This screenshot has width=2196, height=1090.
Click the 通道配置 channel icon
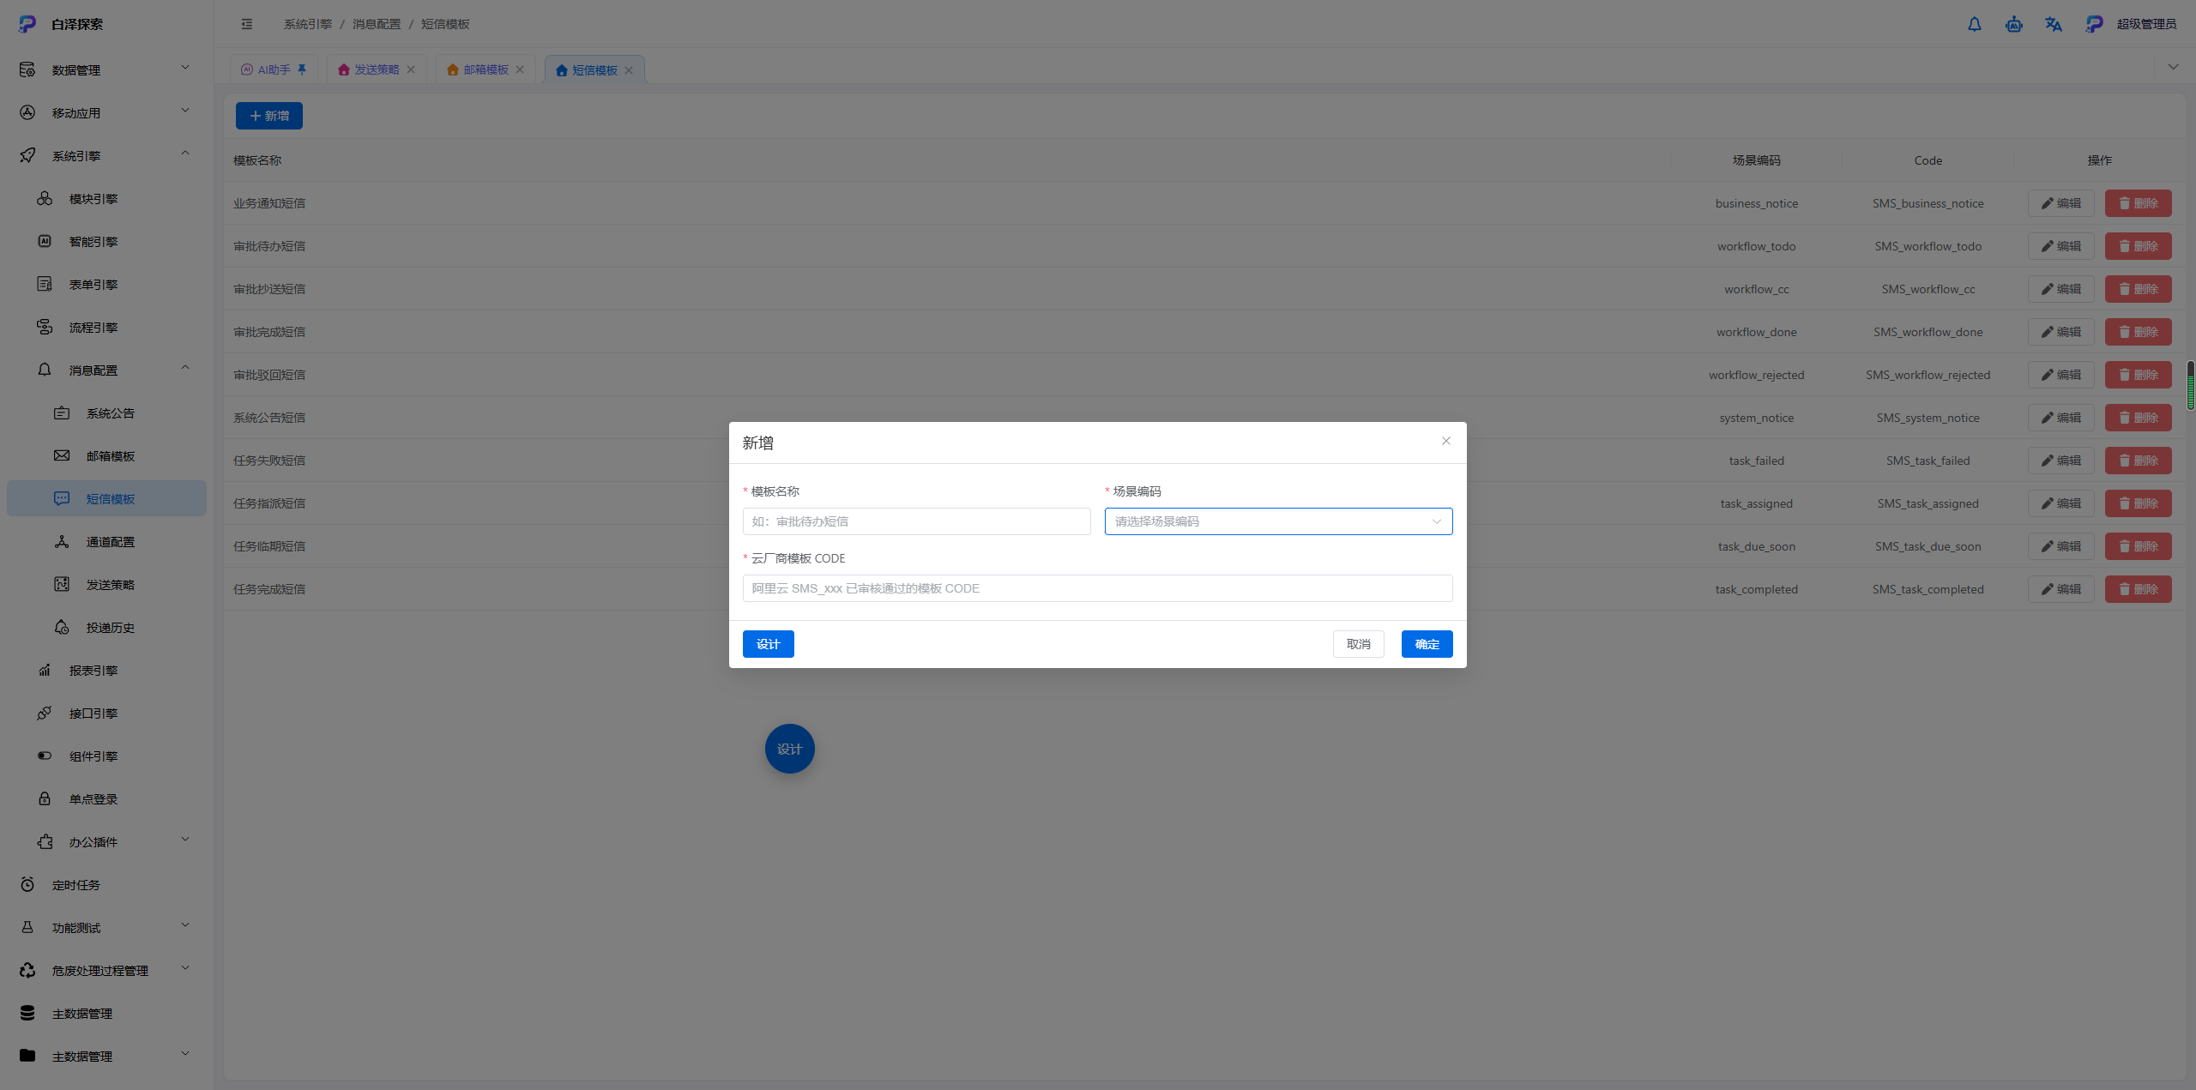tap(62, 541)
